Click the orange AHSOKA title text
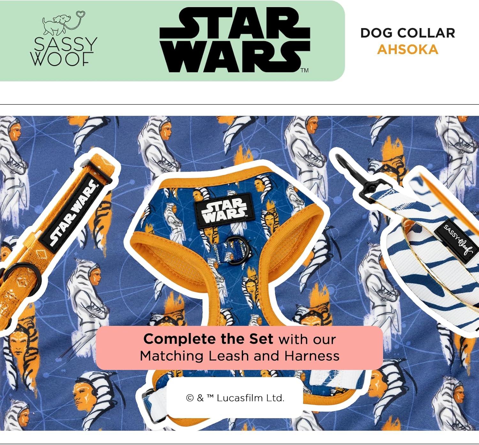 (407, 50)
